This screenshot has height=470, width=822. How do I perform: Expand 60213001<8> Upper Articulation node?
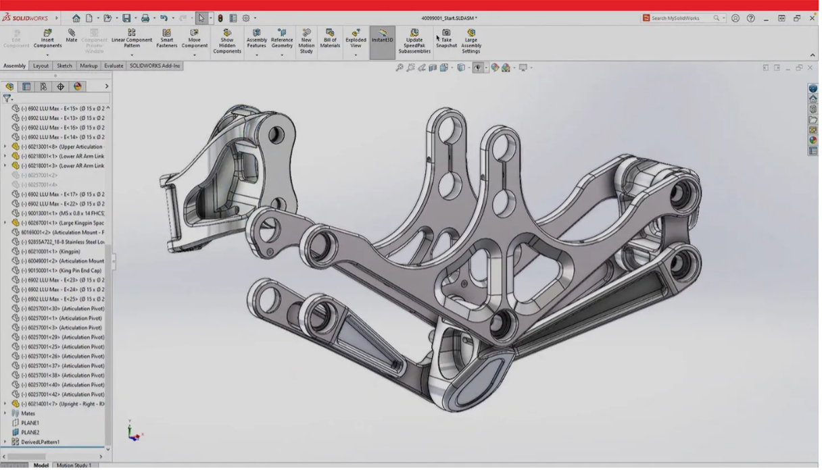[5, 147]
